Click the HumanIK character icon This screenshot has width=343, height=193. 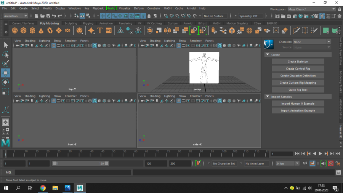click(269, 45)
